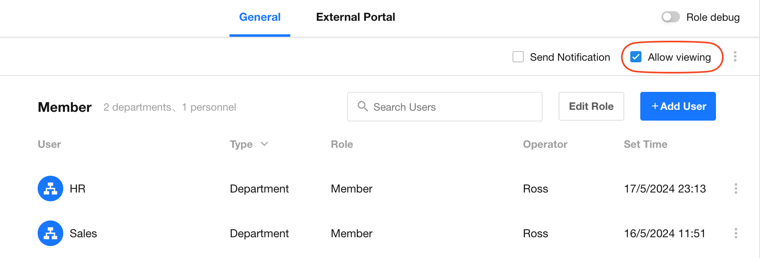Viewport: 760px width, 258px height.
Task: Select the Sales department name
Action: (x=83, y=234)
